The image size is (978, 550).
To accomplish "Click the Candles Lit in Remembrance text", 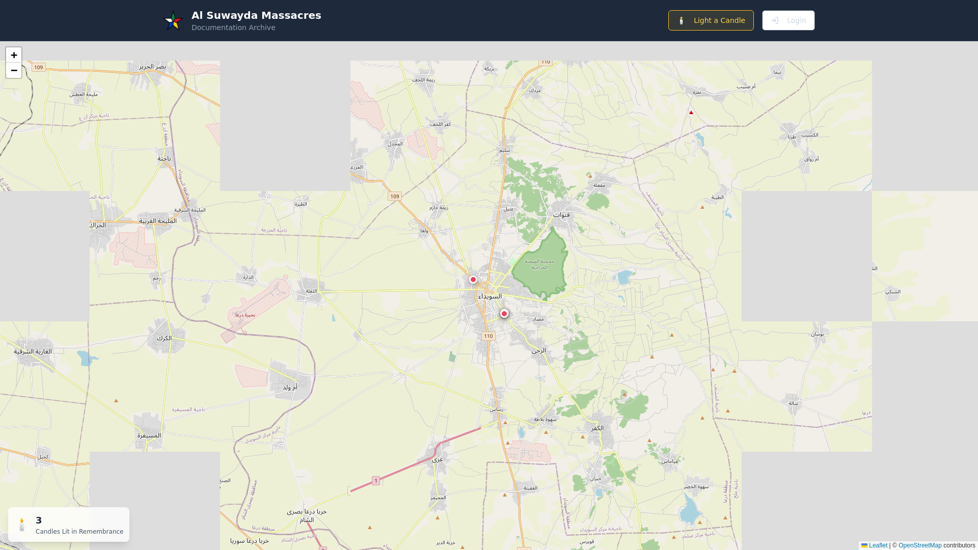I will (79, 532).
